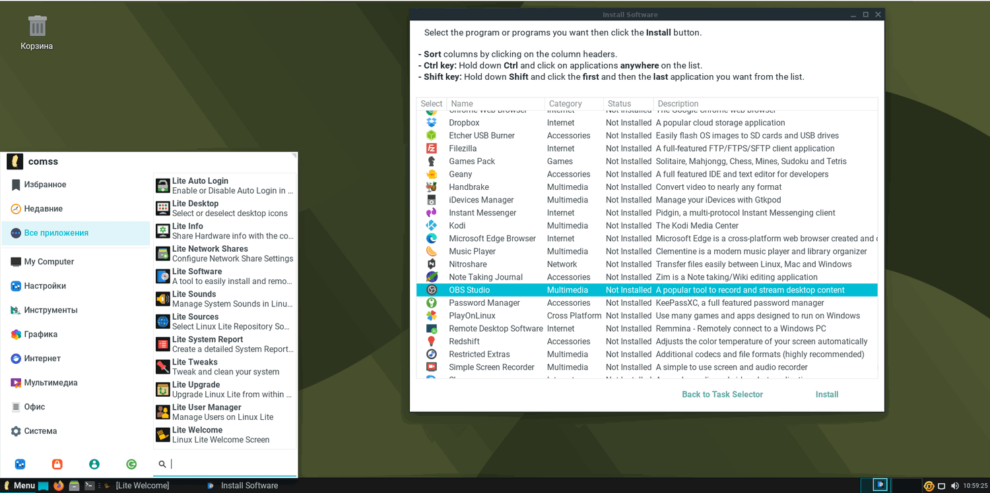Open Lite Desktop icon settings
The height and width of the screenshot is (493, 990).
225,208
